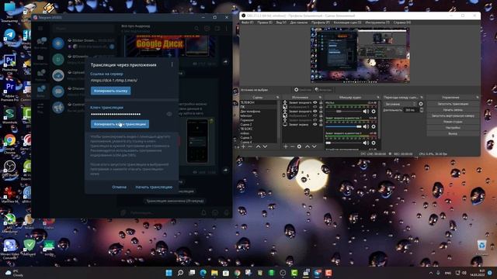Open taskbar search
The width and height of the screenshot is (497, 279).
tap(180, 273)
